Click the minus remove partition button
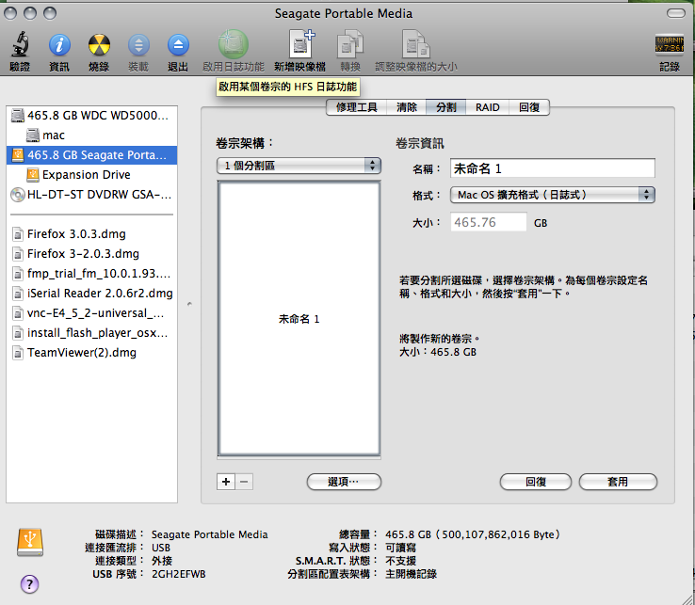 tap(244, 482)
